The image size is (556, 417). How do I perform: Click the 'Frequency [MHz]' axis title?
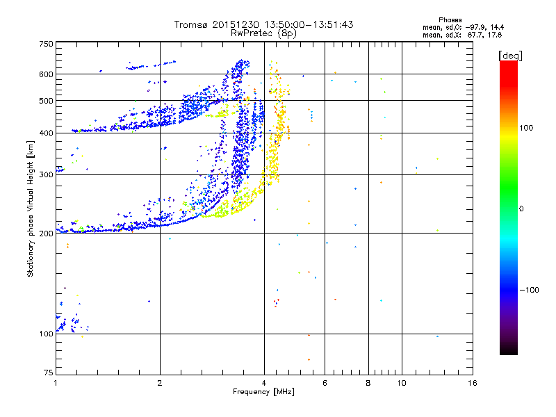263,392
